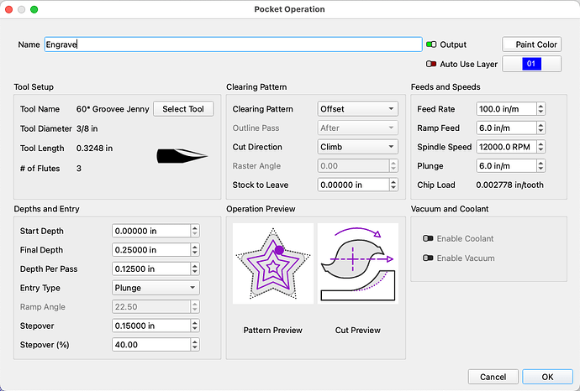Open the Cut Direction Climb dropdown

357,147
